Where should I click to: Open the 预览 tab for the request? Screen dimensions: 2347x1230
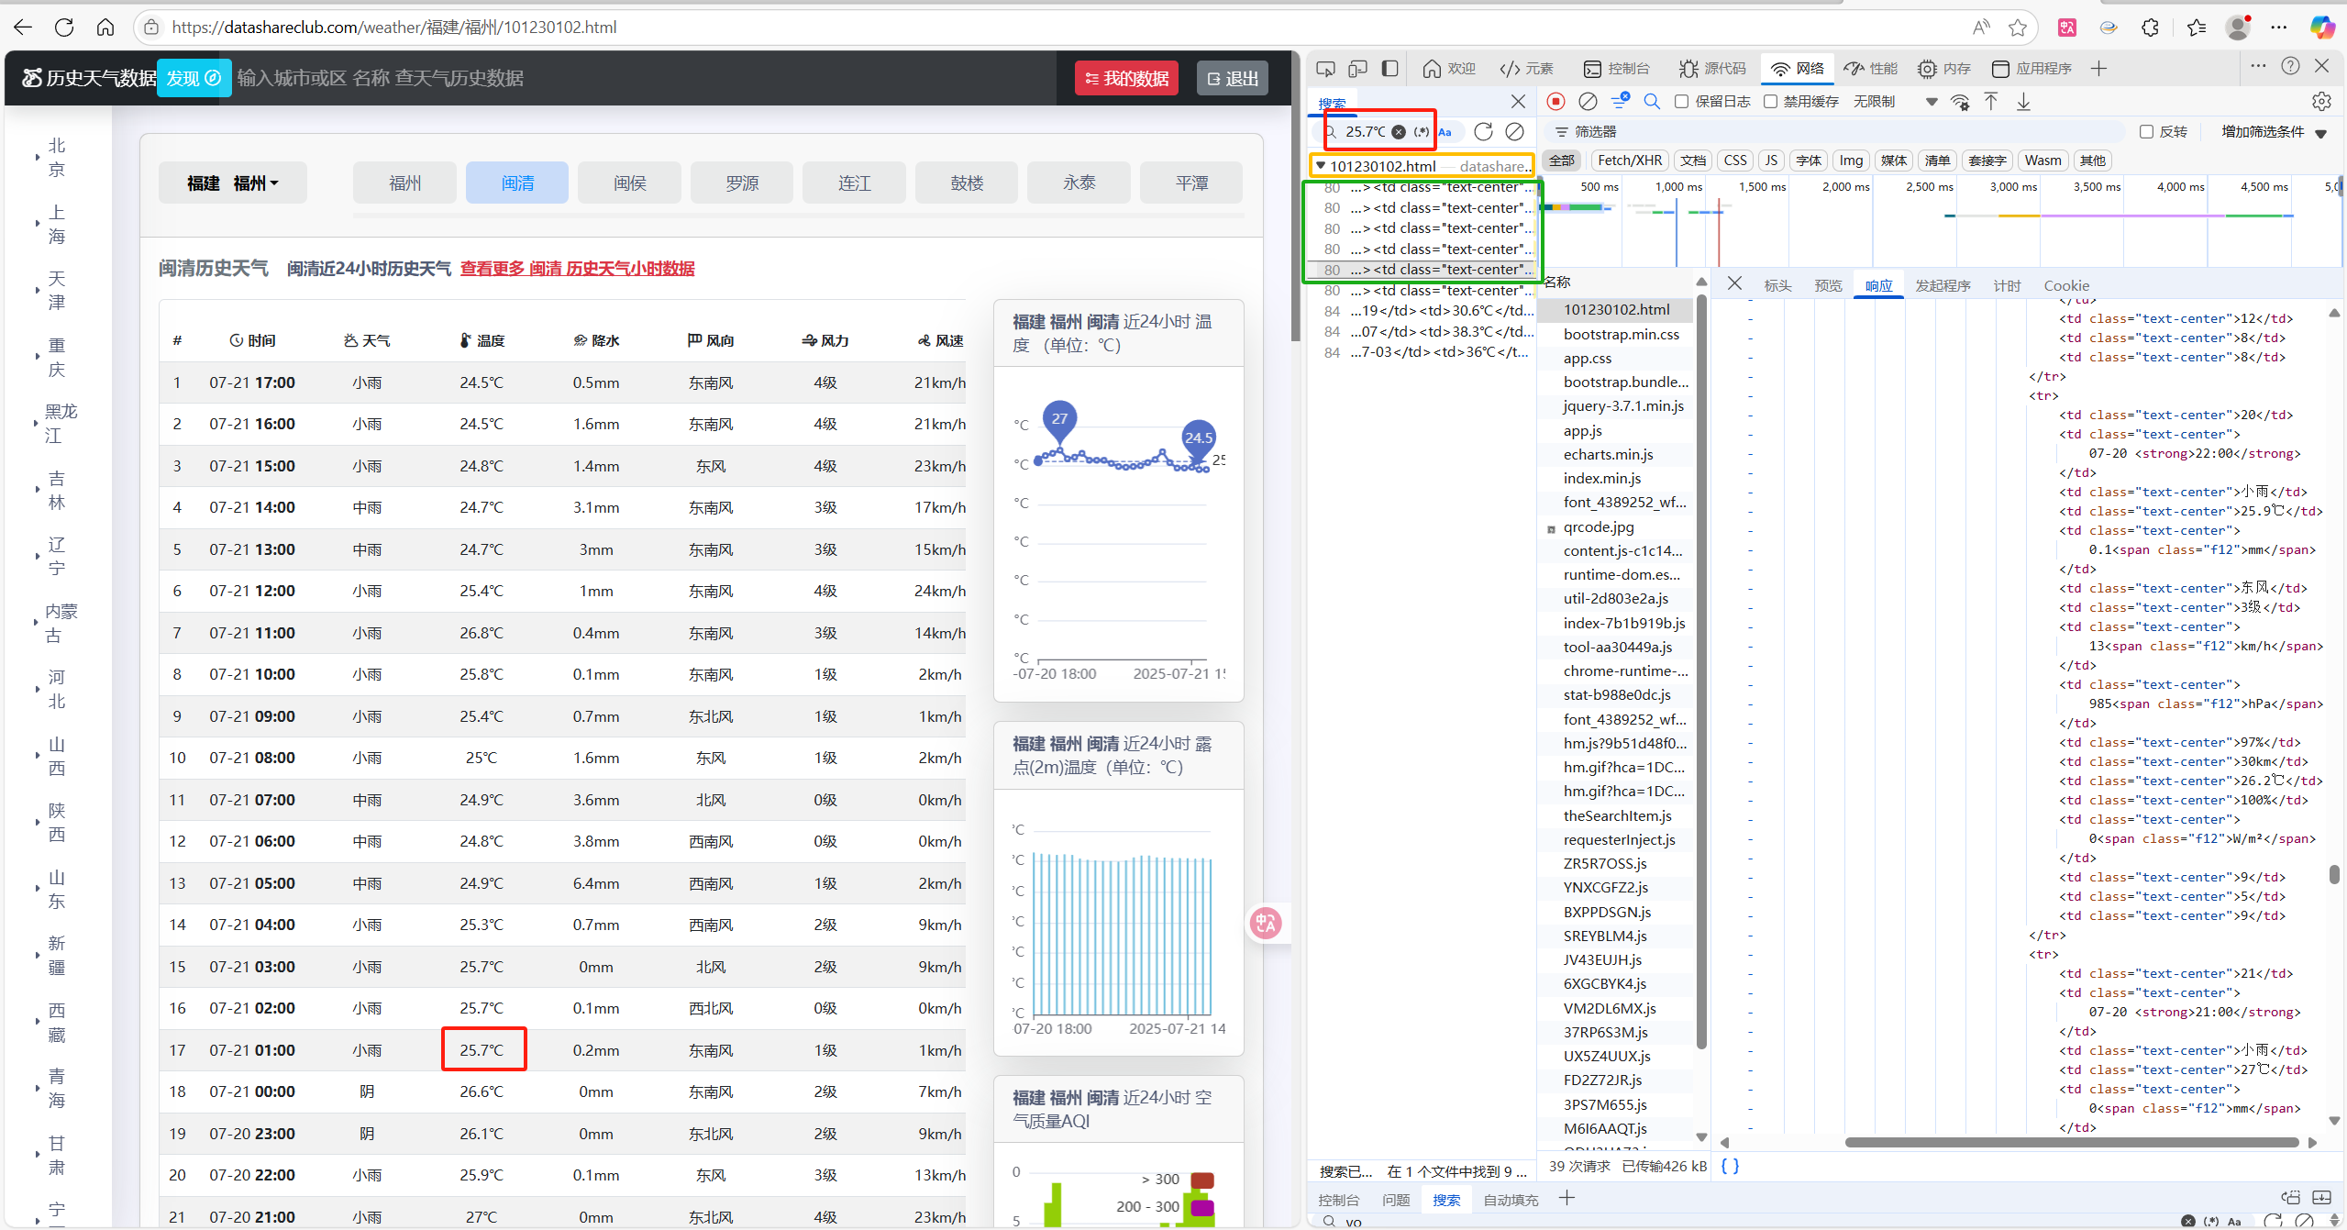tap(1828, 285)
